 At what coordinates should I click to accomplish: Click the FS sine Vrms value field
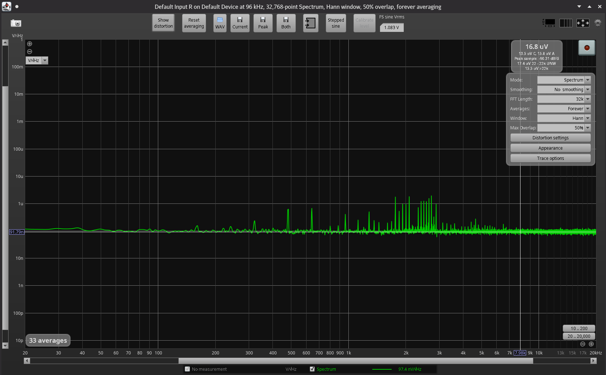click(x=392, y=28)
